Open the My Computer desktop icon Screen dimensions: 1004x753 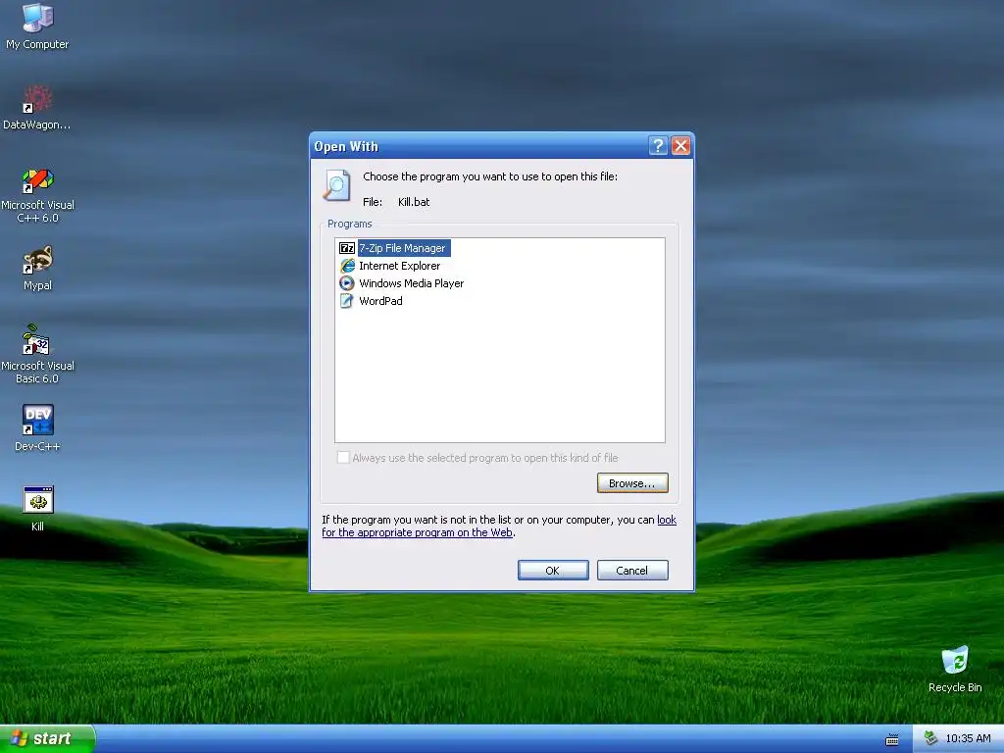(37, 25)
